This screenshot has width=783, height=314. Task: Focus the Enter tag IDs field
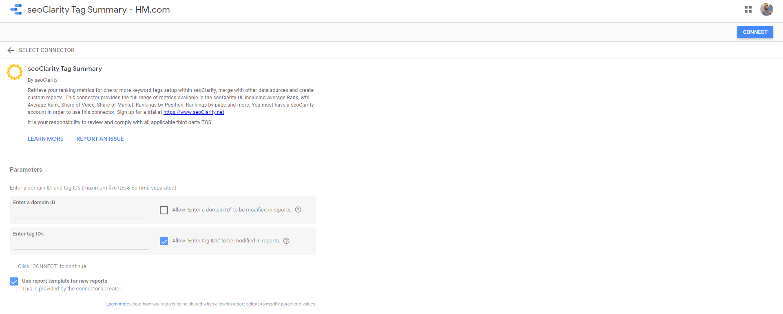tap(80, 244)
